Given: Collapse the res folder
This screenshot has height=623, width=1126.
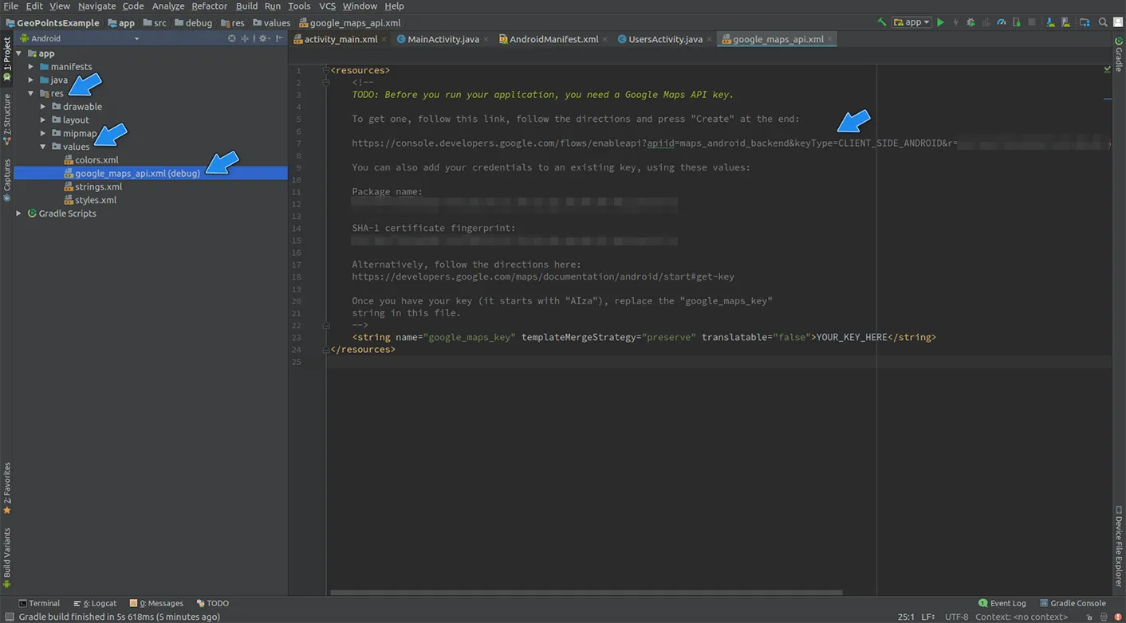Looking at the screenshot, I should (x=31, y=93).
